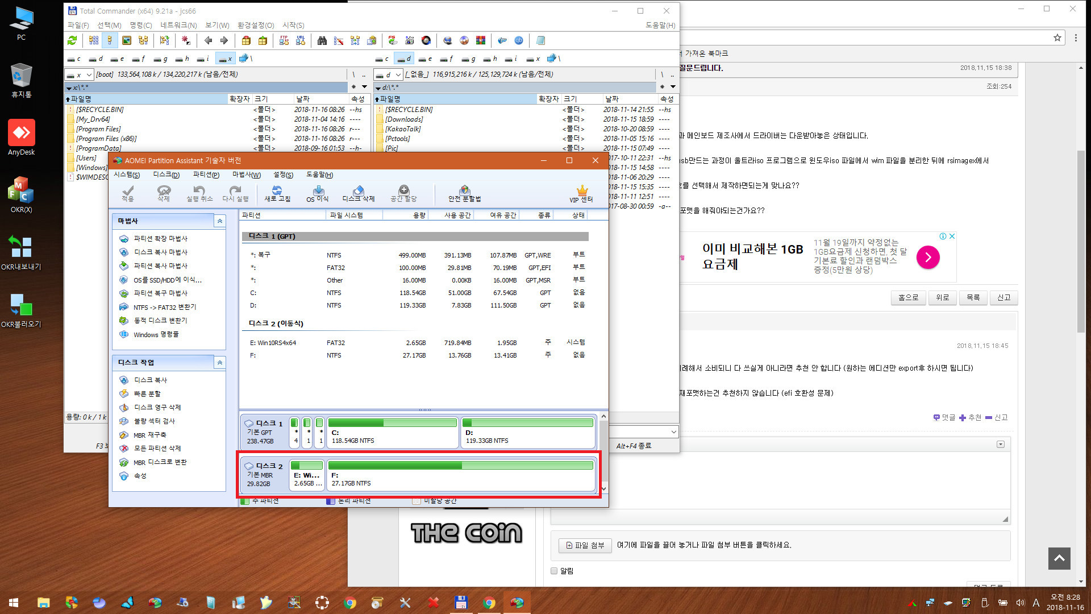Screen dimensions: 1091x614
Task: Click the Windows Start button
Action: click(14, 603)
